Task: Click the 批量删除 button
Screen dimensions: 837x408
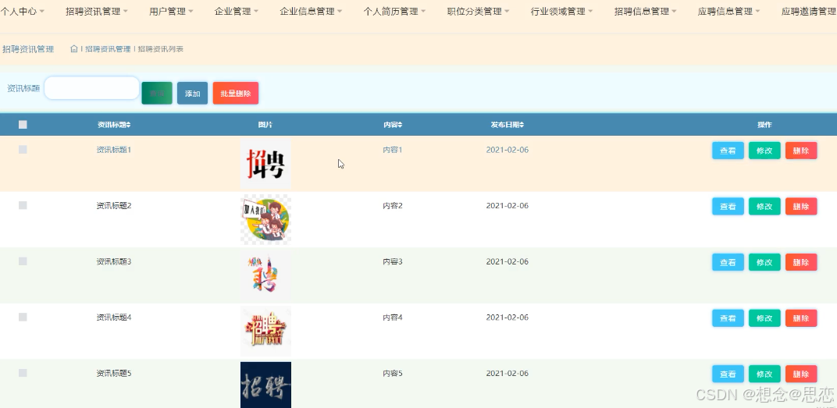Action: (x=236, y=94)
